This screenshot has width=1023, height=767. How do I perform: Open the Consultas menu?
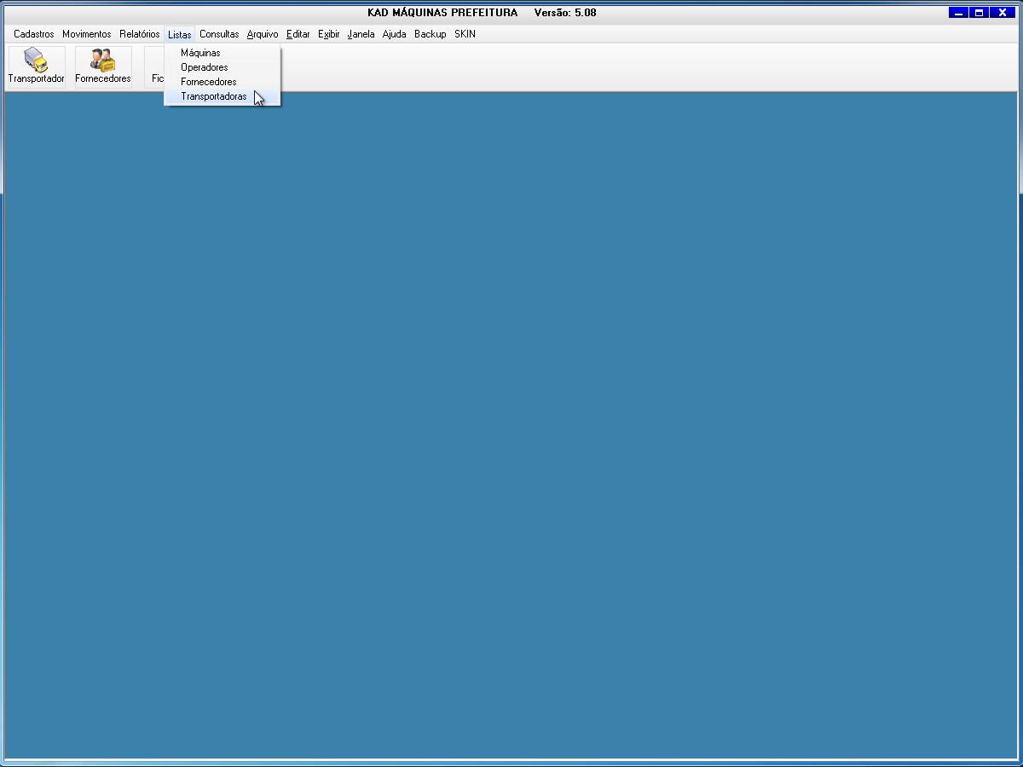coord(219,34)
